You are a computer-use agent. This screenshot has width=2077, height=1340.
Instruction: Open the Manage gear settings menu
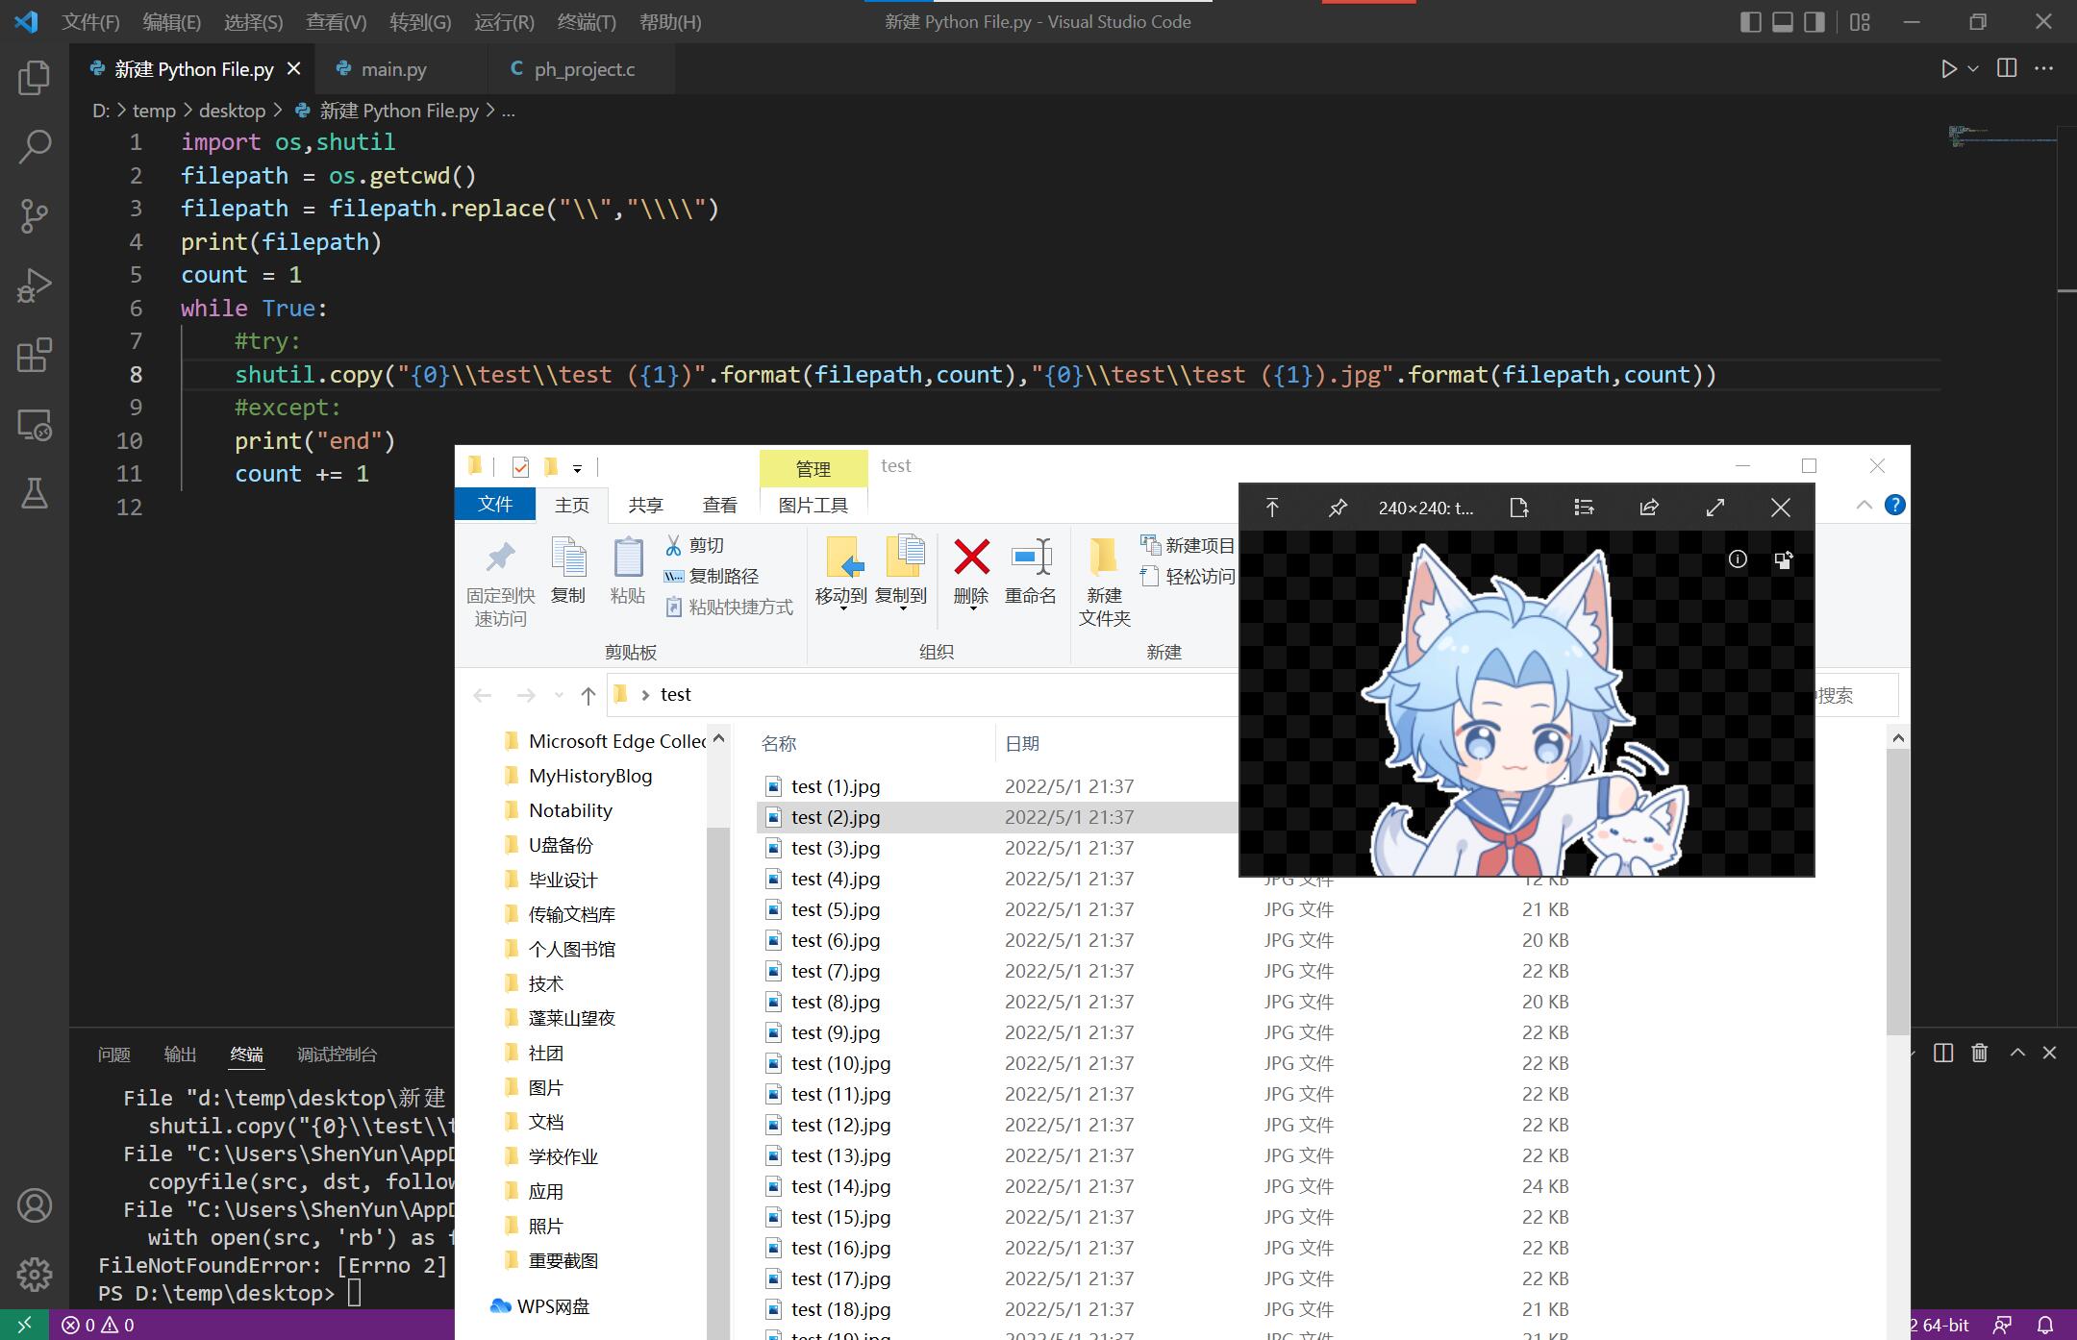(x=35, y=1275)
